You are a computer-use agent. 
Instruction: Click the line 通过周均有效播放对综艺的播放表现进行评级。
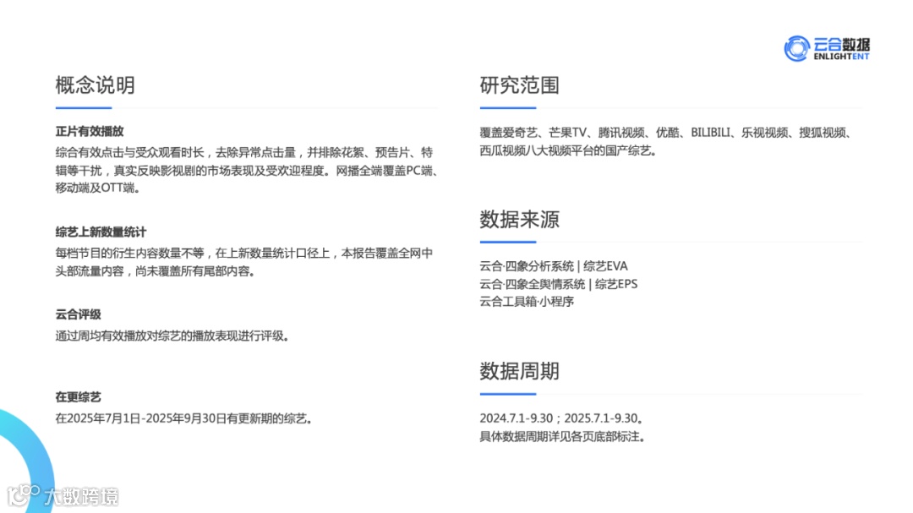click(172, 336)
